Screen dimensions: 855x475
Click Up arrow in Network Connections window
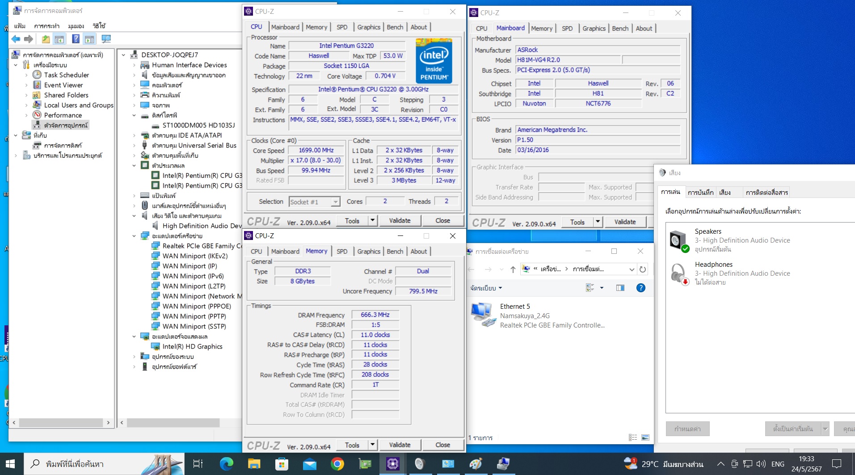coord(513,269)
